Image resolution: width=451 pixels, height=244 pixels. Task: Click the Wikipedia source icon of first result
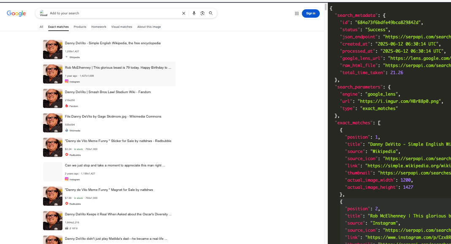coord(66,57)
